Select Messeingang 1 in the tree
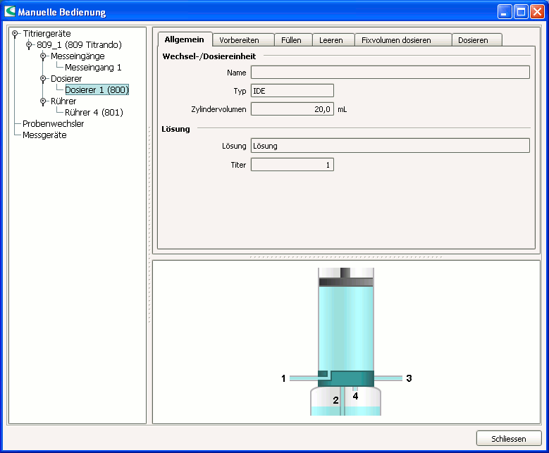 click(93, 68)
